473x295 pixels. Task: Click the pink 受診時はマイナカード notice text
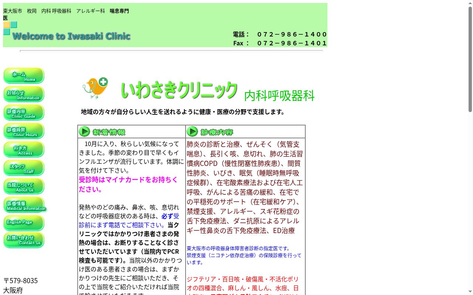coord(128,184)
